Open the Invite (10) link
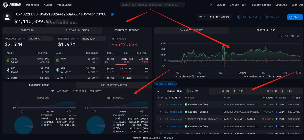This screenshot has width=304, height=140. (x=238, y=5)
